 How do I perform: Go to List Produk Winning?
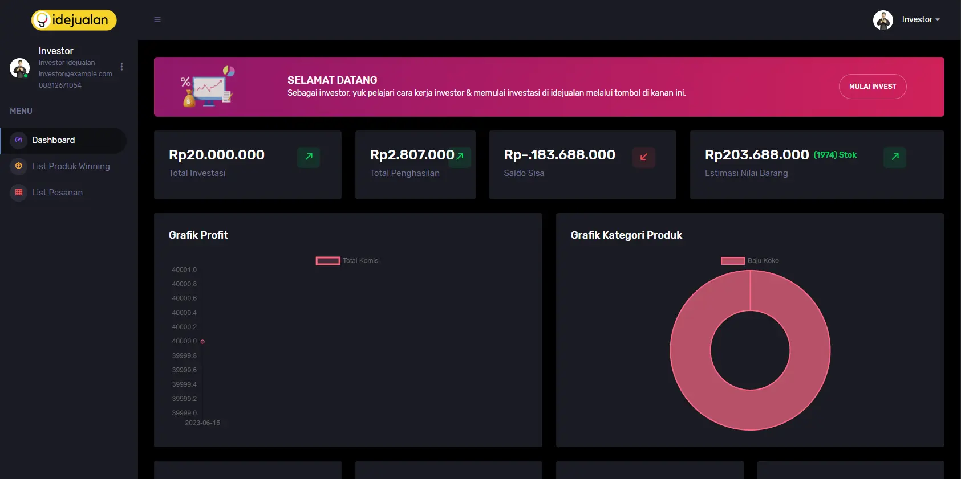tap(71, 166)
